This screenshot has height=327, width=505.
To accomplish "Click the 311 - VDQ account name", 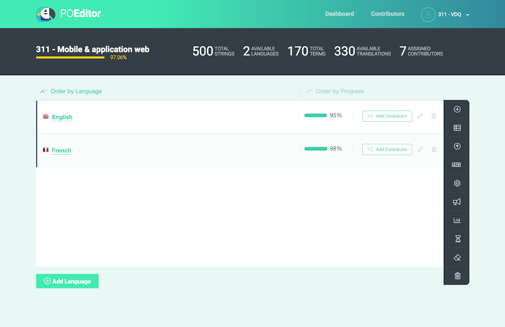I will 449,15.
